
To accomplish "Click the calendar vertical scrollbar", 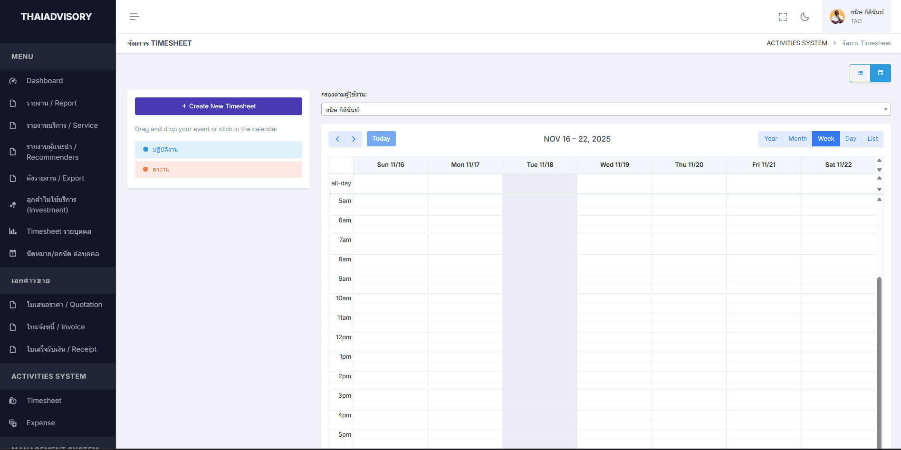I will pyautogui.click(x=879, y=361).
